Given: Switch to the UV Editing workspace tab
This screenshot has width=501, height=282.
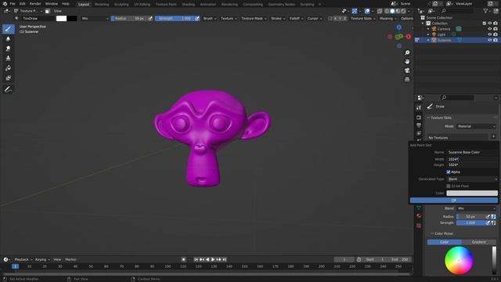Looking at the screenshot, I should [142, 4].
